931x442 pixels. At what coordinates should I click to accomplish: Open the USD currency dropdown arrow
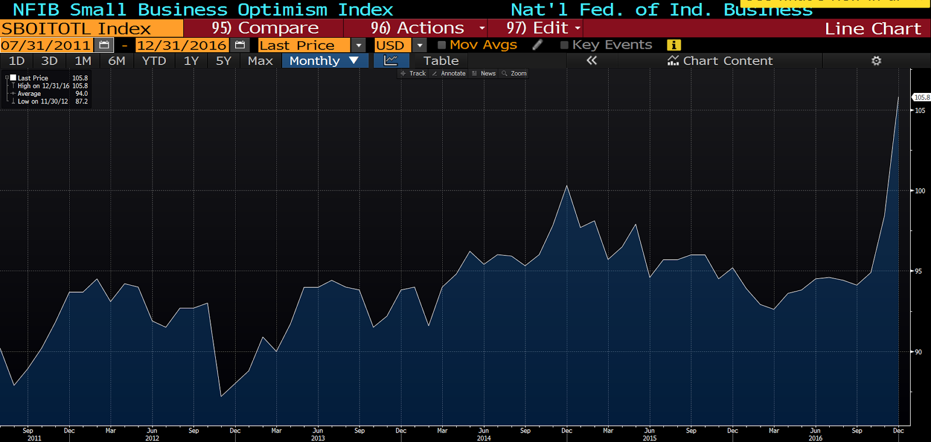(420, 45)
